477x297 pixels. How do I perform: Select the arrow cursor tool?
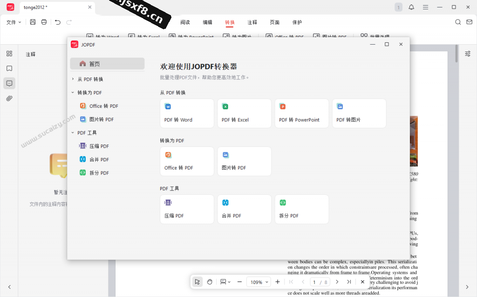198,282
